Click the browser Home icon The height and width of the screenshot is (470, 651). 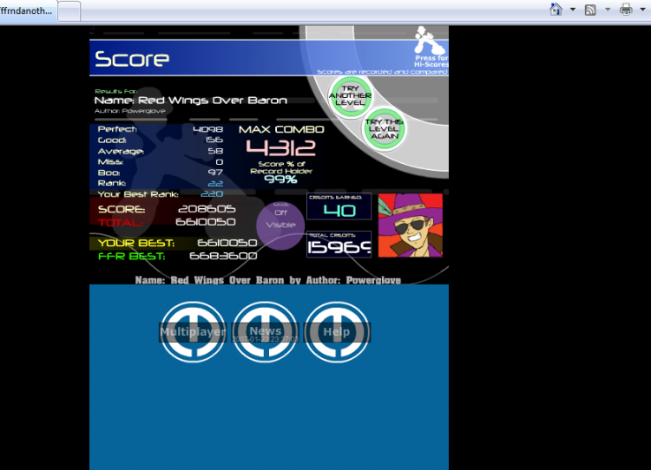click(556, 10)
